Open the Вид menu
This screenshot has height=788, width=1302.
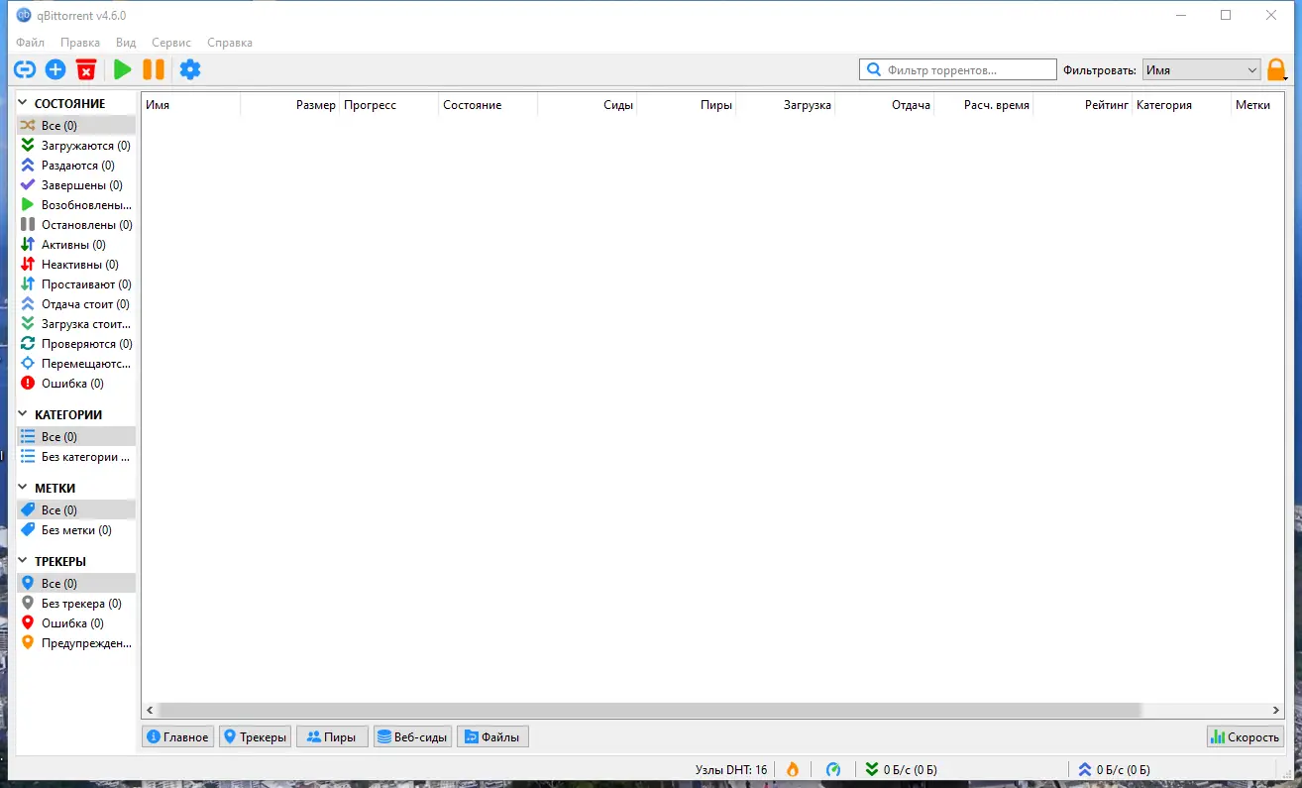point(126,43)
